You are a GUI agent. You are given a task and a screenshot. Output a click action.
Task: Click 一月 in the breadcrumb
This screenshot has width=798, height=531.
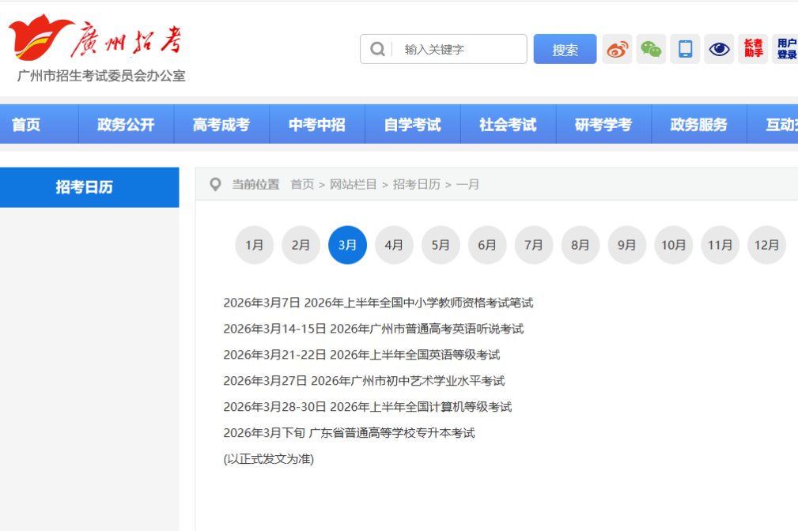(x=467, y=185)
